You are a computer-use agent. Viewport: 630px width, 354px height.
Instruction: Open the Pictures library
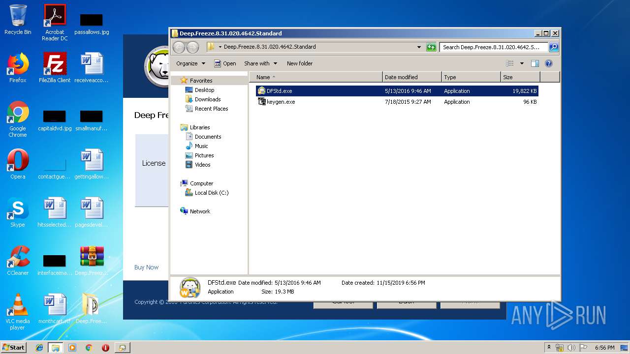pyautogui.click(x=204, y=155)
